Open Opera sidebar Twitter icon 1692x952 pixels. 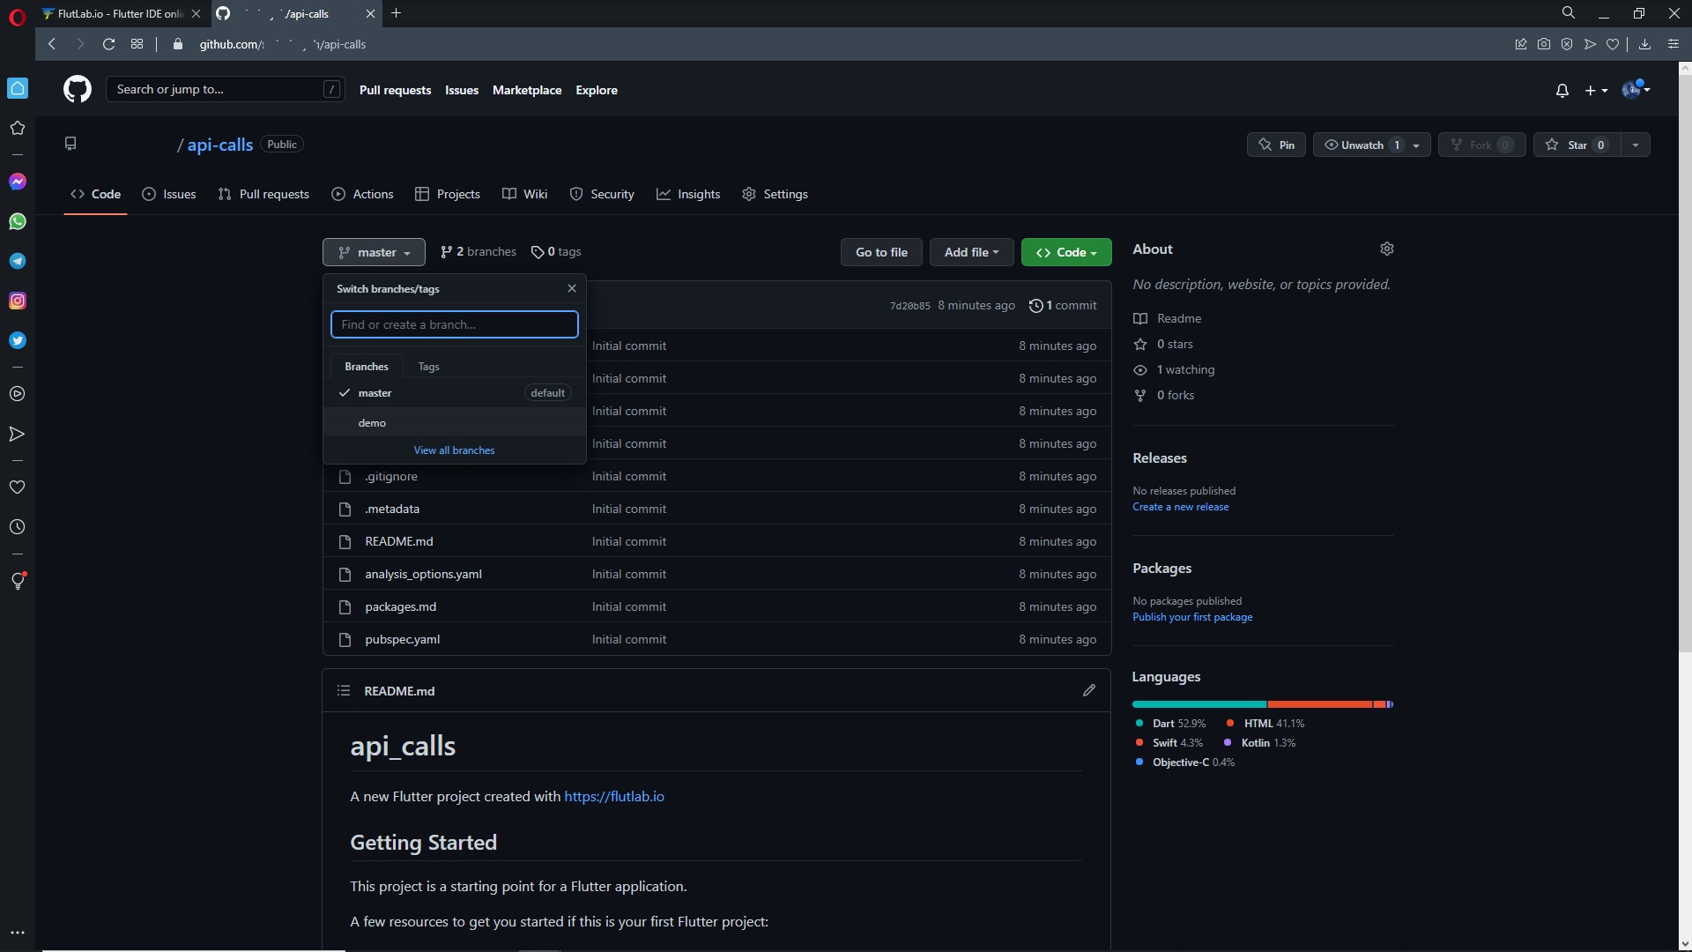(x=18, y=340)
